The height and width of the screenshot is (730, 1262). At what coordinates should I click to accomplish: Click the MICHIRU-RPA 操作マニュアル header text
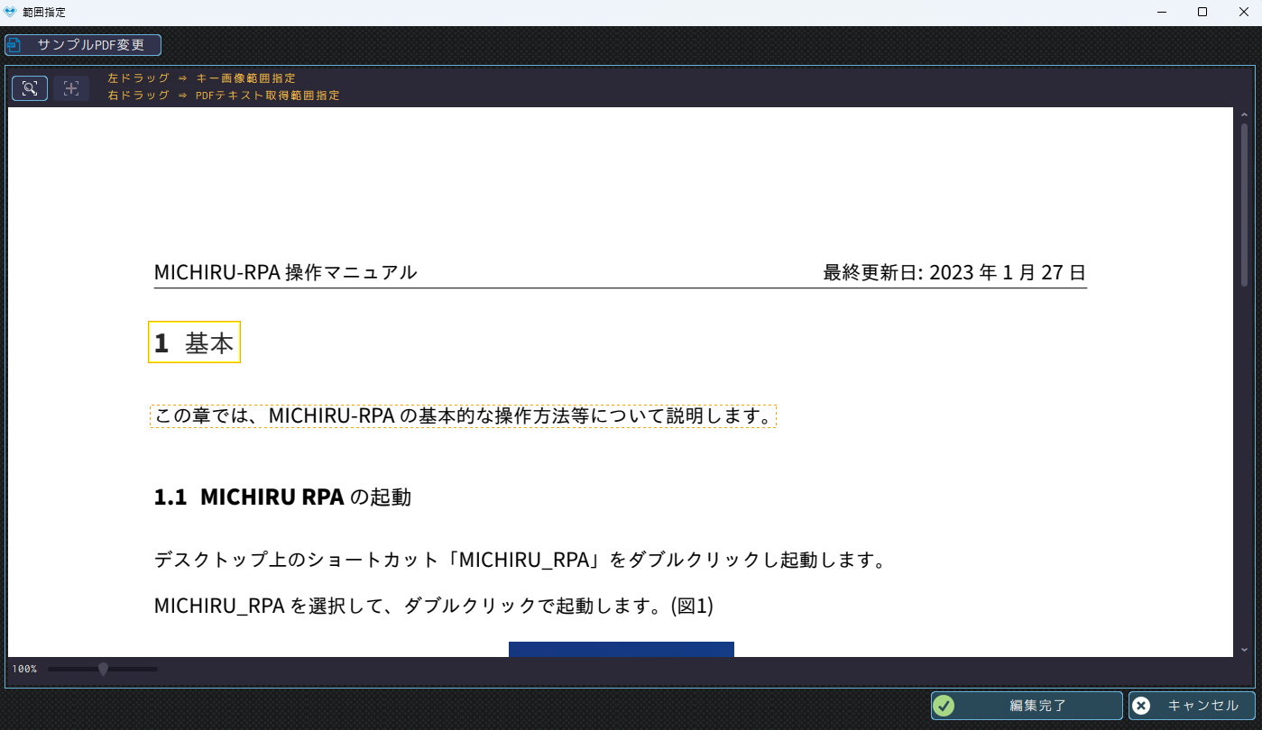(285, 272)
